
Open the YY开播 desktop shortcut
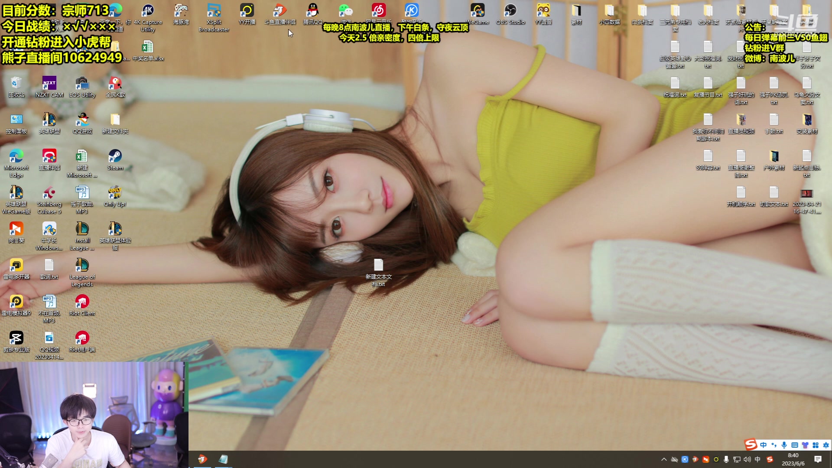(x=247, y=14)
